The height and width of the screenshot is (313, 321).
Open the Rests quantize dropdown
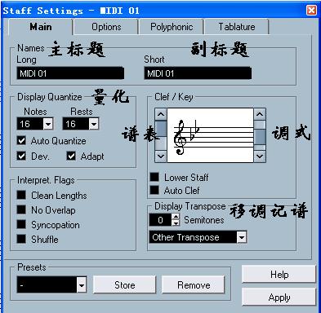94,124
